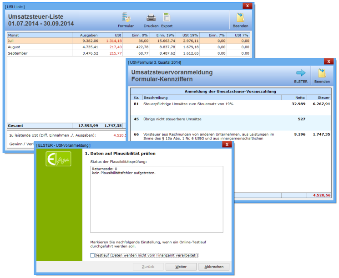The image size is (339, 278).
Task: Click Beenden icon in Umsatzsteuer-Liste window
Action: click(241, 18)
